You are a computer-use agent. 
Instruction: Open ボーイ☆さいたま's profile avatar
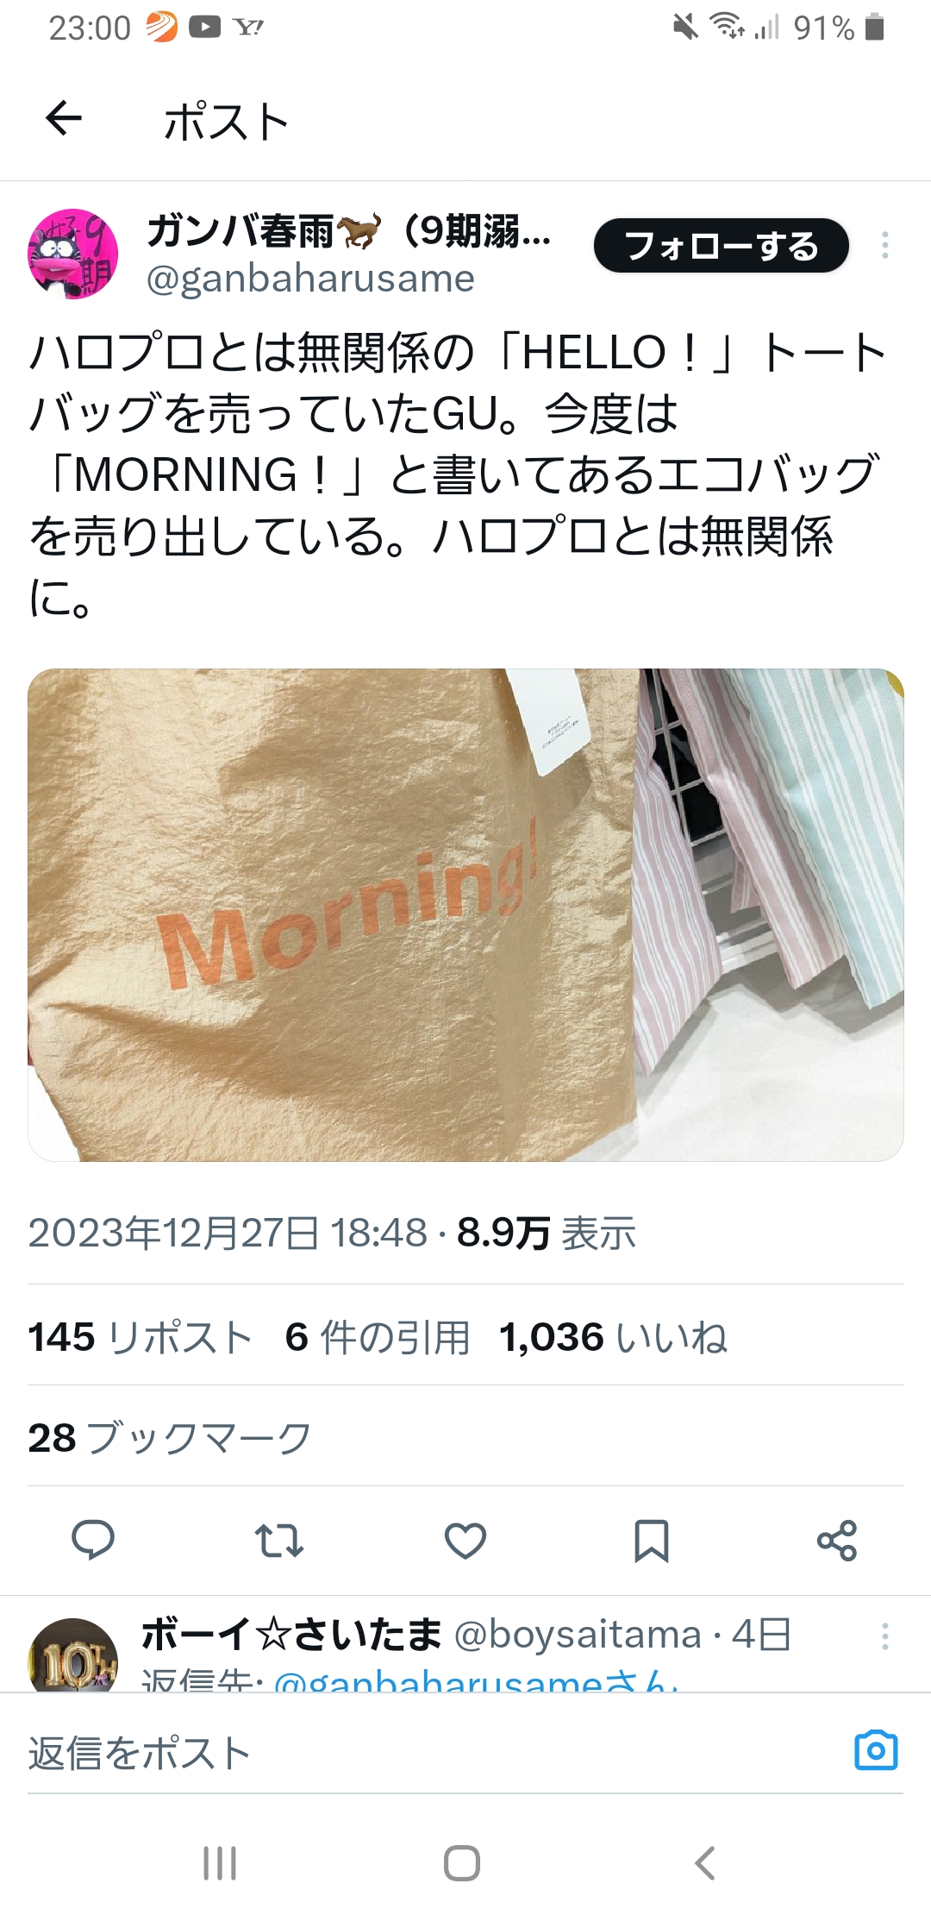(73, 1656)
